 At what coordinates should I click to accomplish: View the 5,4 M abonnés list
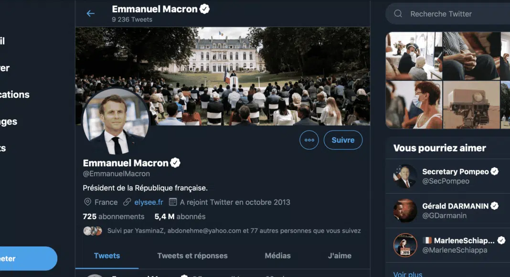point(180,216)
